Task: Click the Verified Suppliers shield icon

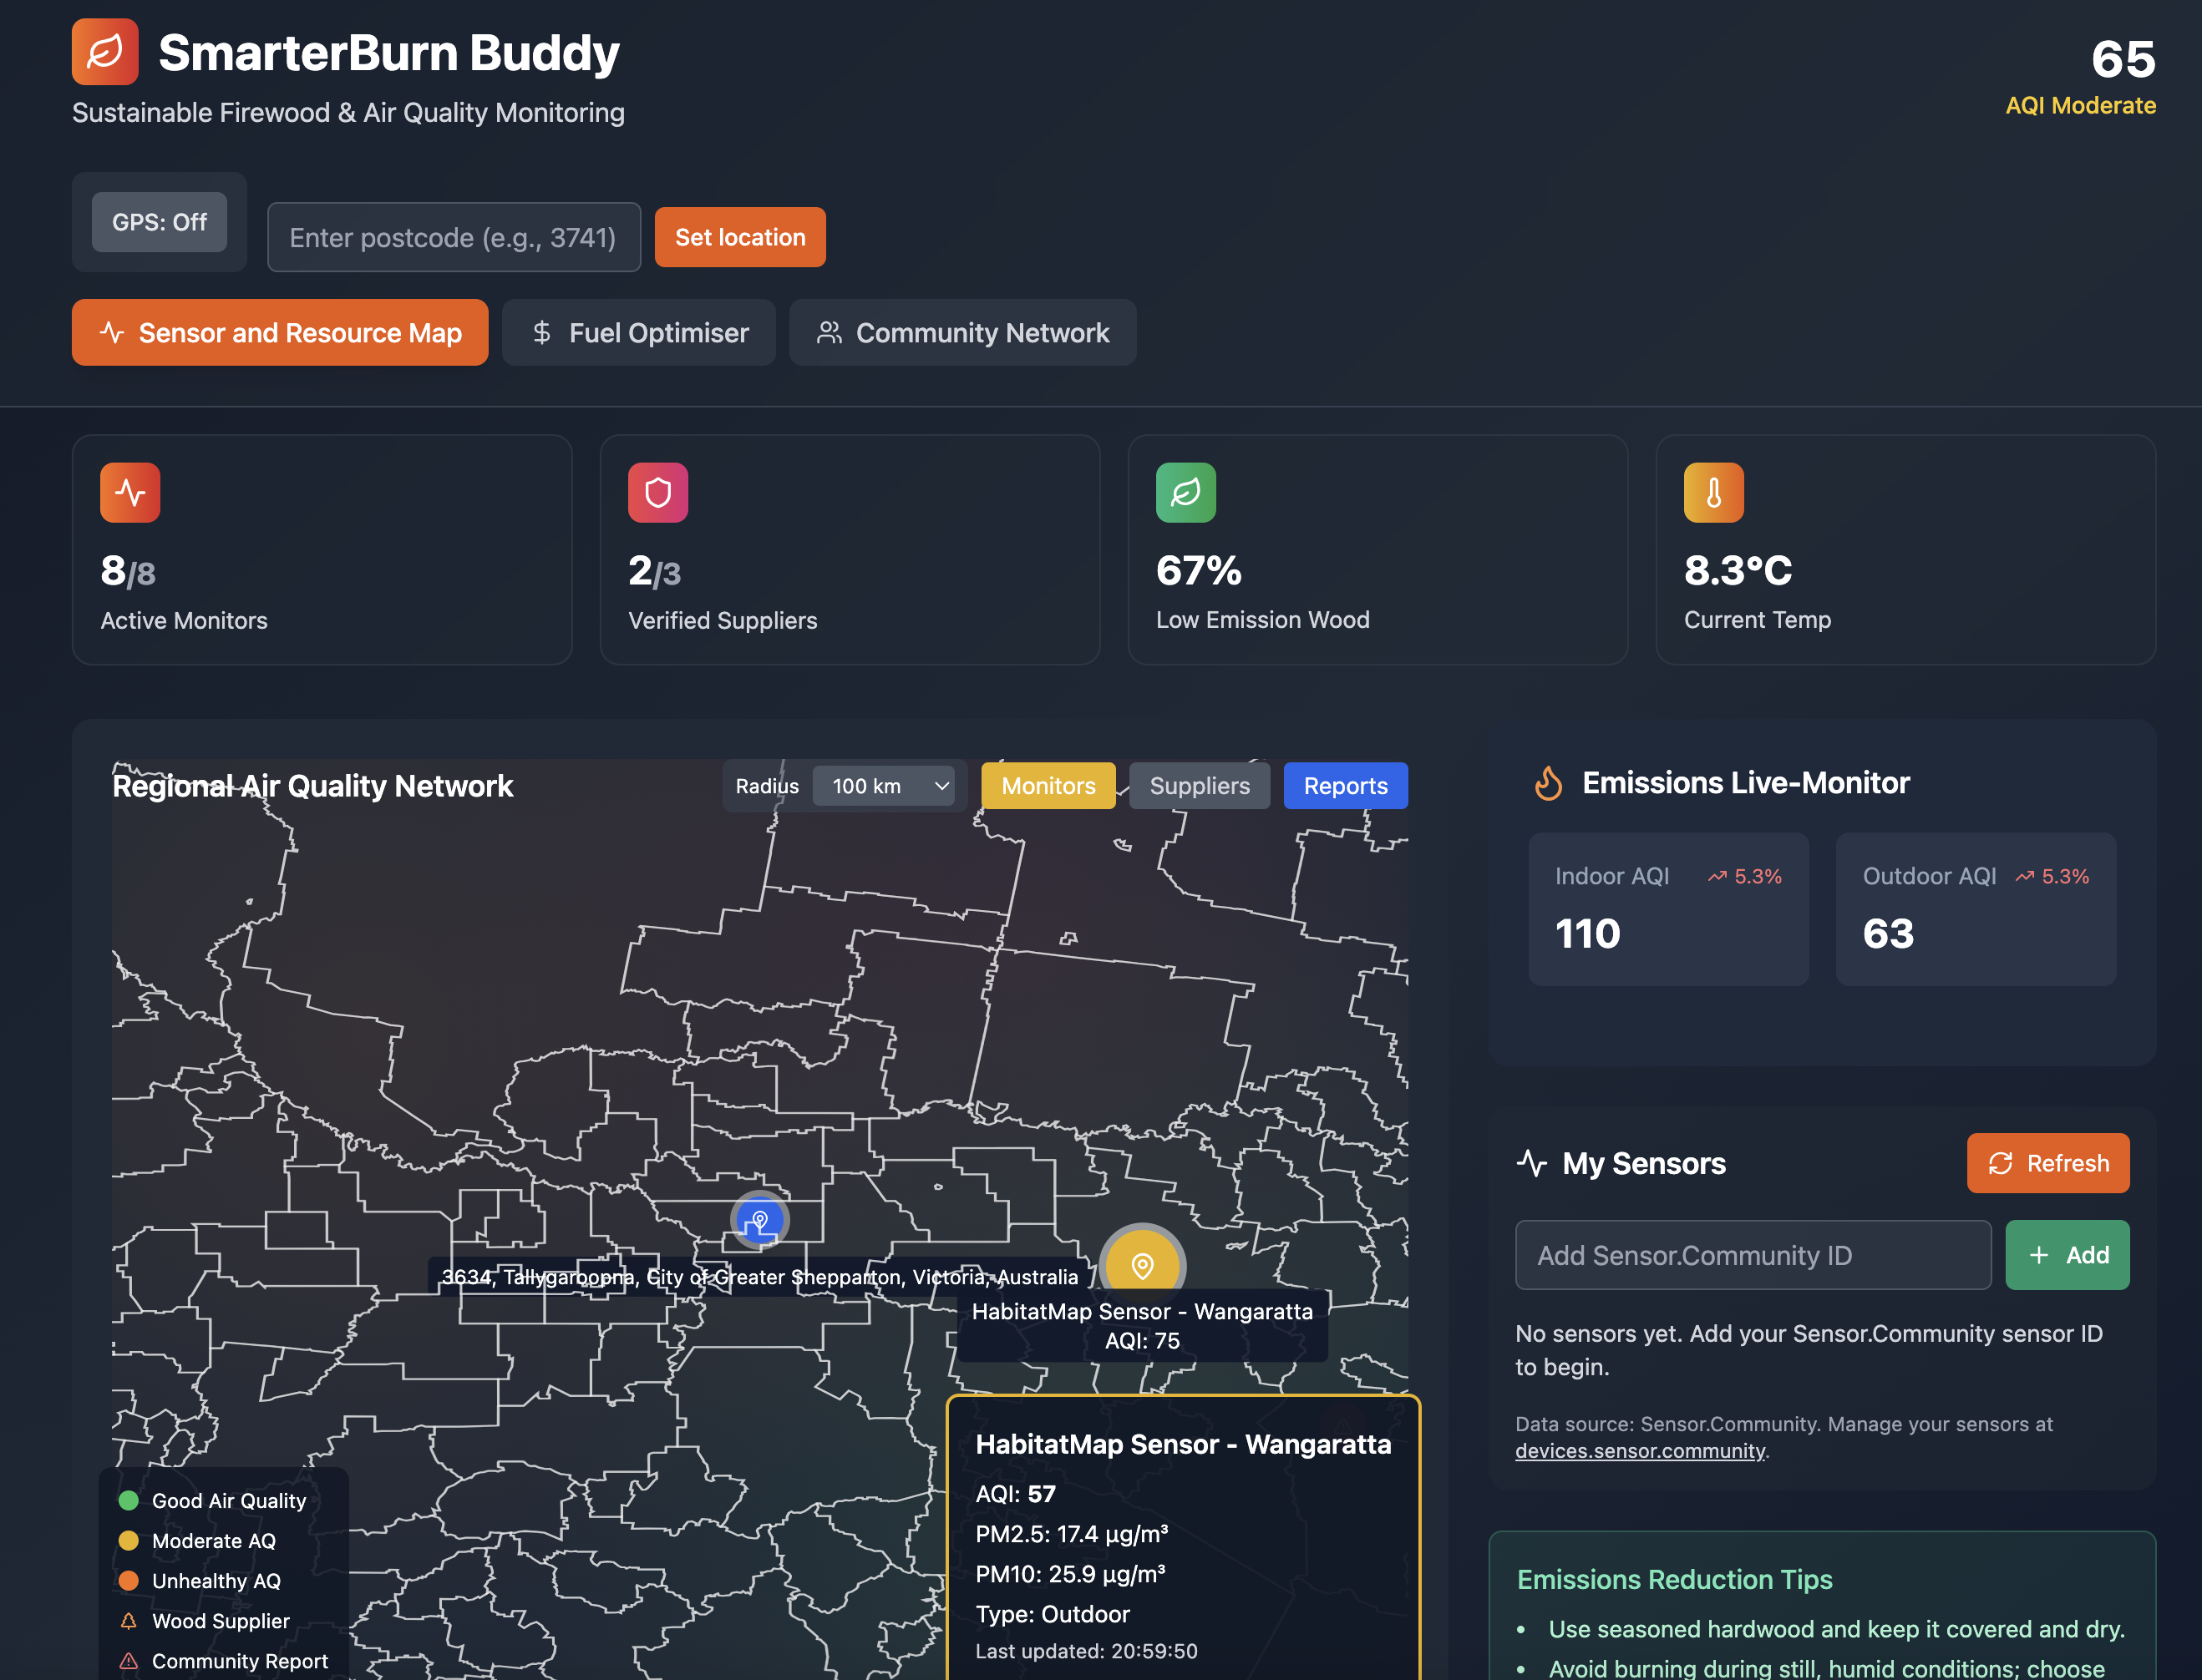Action: click(x=657, y=492)
